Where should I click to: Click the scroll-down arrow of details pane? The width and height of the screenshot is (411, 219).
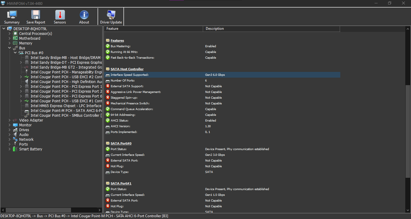pos(408,210)
